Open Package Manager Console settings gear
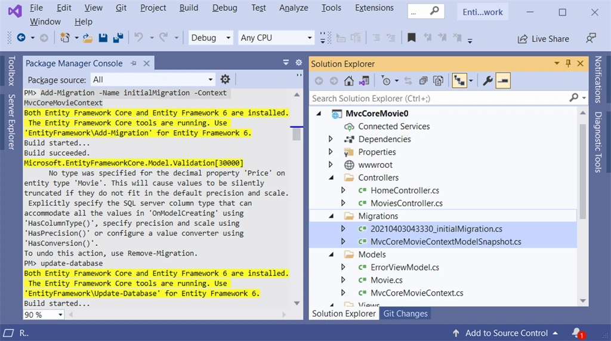611x341 pixels. click(x=225, y=79)
